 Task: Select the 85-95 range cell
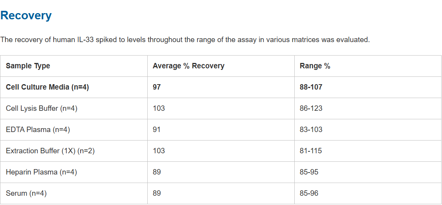[x=309, y=172]
